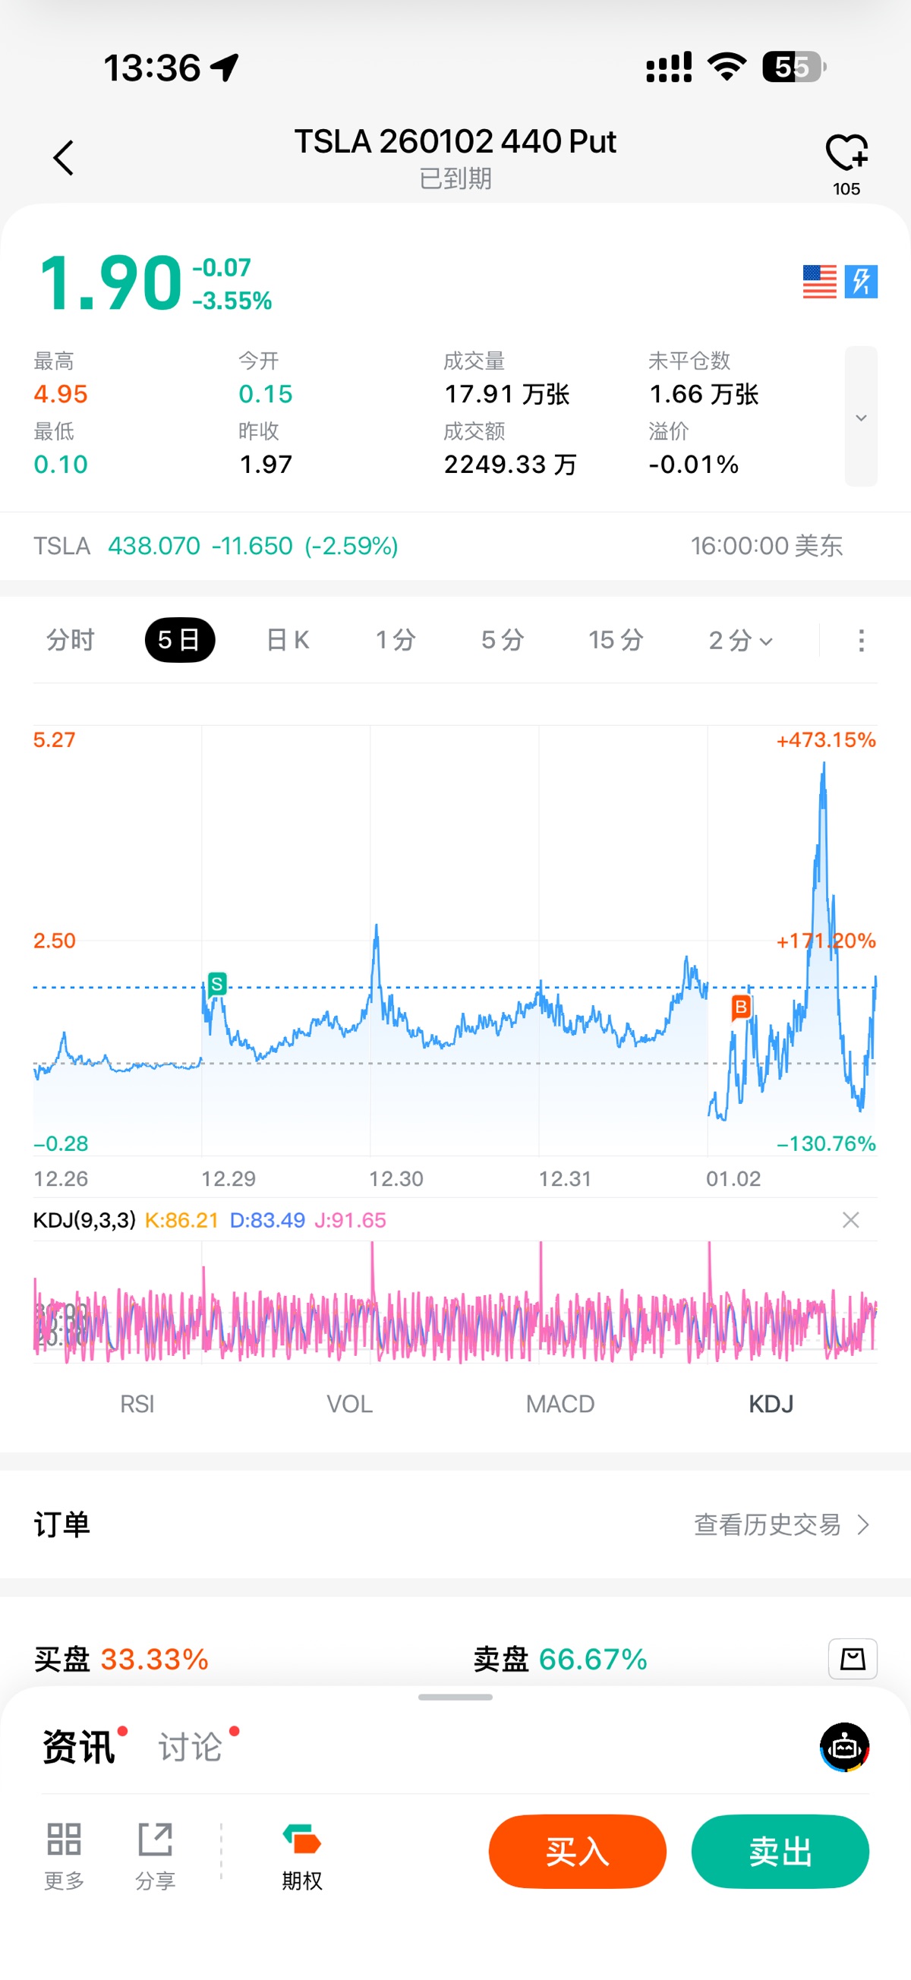The height and width of the screenshot is (1980, 911).
Task: Select the 1分 chart interval
Action: (396, 639)
